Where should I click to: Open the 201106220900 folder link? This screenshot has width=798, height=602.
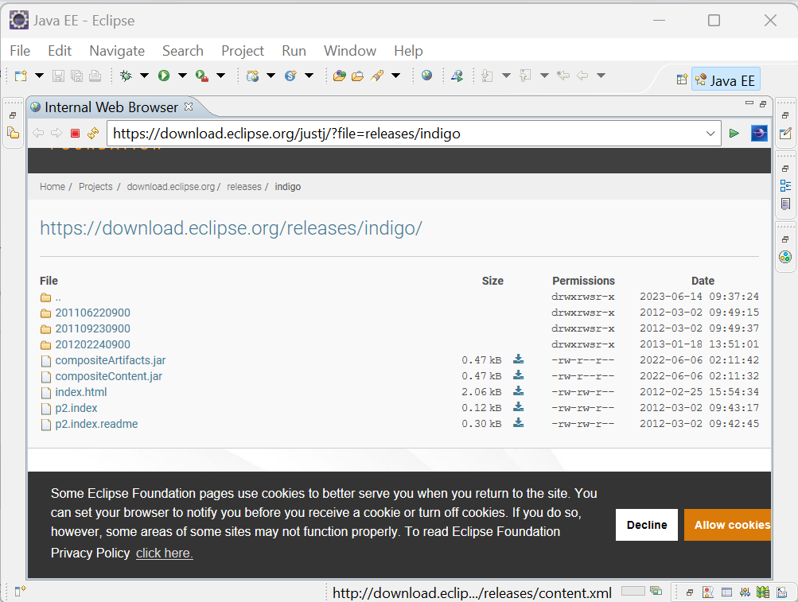[x=92, y=313]
